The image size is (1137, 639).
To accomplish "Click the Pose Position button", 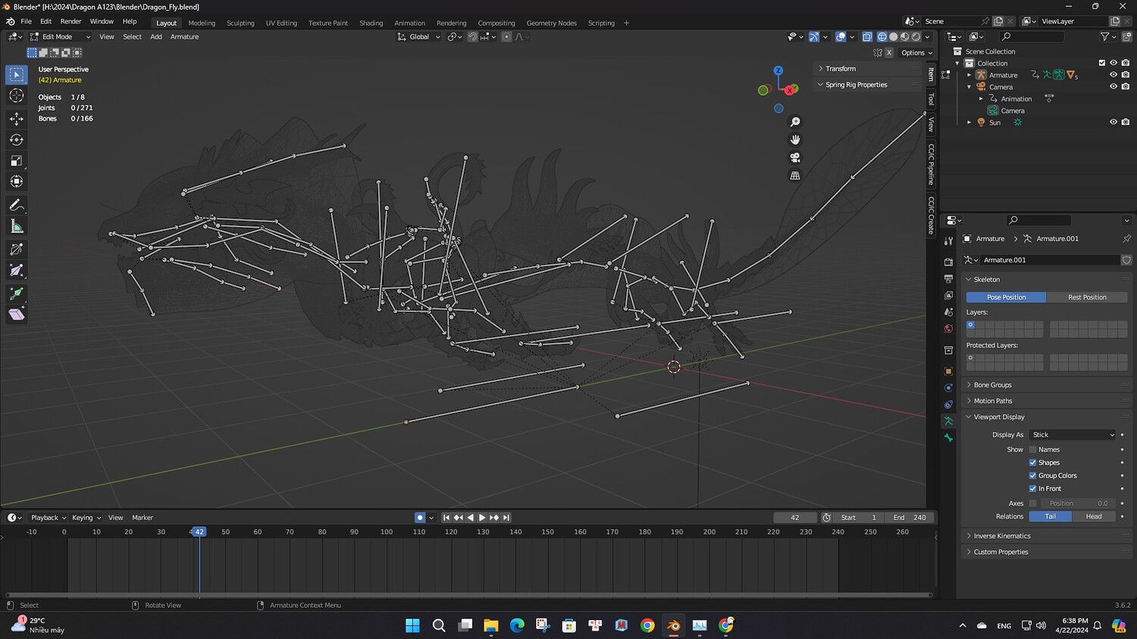I will point(1006,297).
